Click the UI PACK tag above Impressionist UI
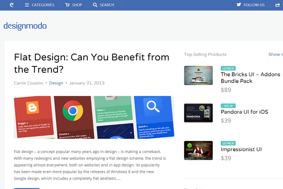Screen dimensions: 283x189 [228, 143]
